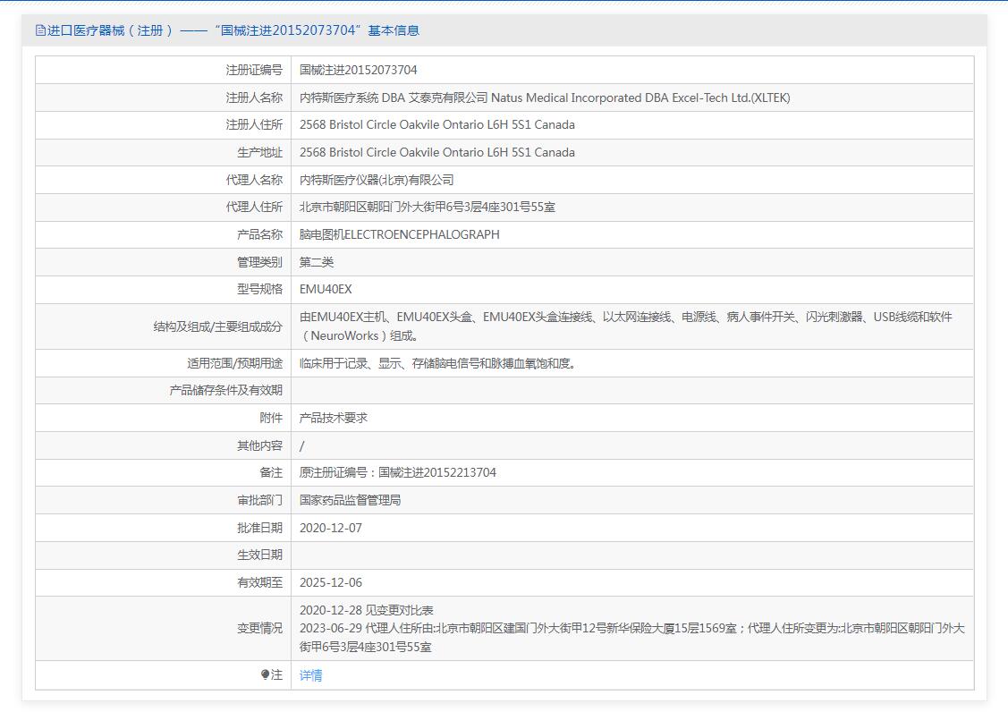This screenshot has width=1008, height=712.
Task: Select model value EMU40EX
Action: coord(326,290)
